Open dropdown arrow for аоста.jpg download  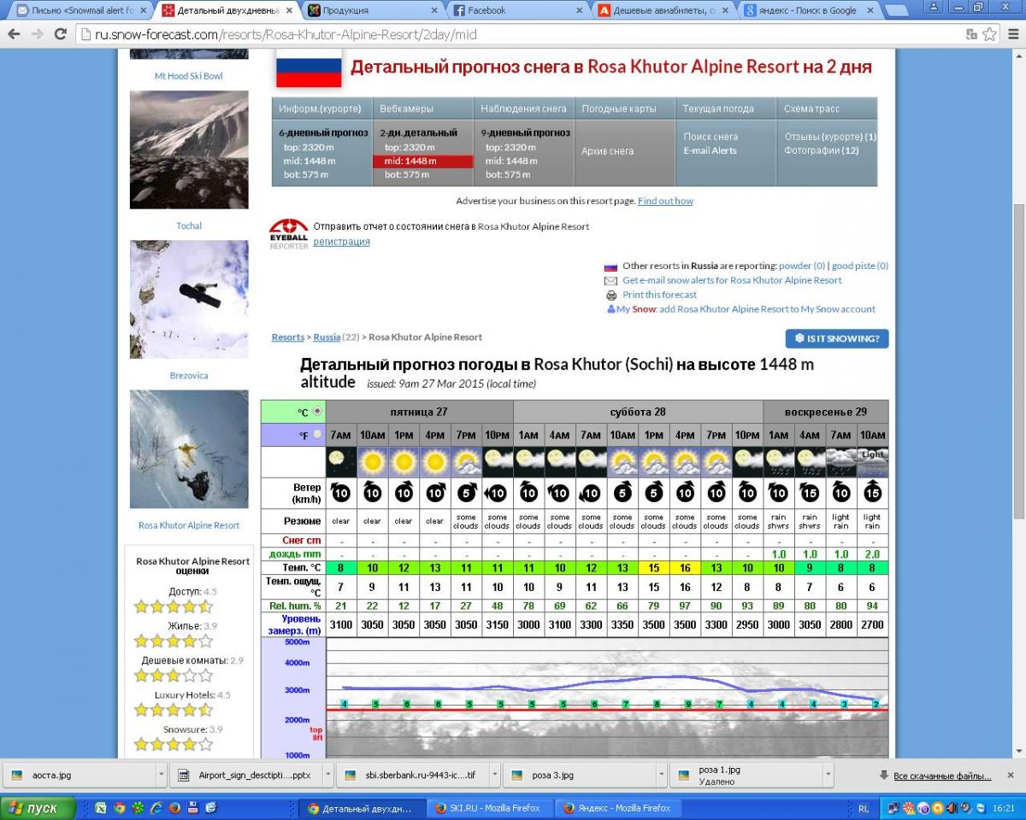162,775
